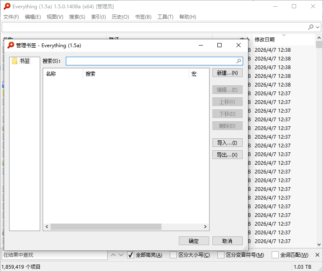Click the 新建...(N) button
This screenshot has height=272, width=323.
tap(227, 73)
